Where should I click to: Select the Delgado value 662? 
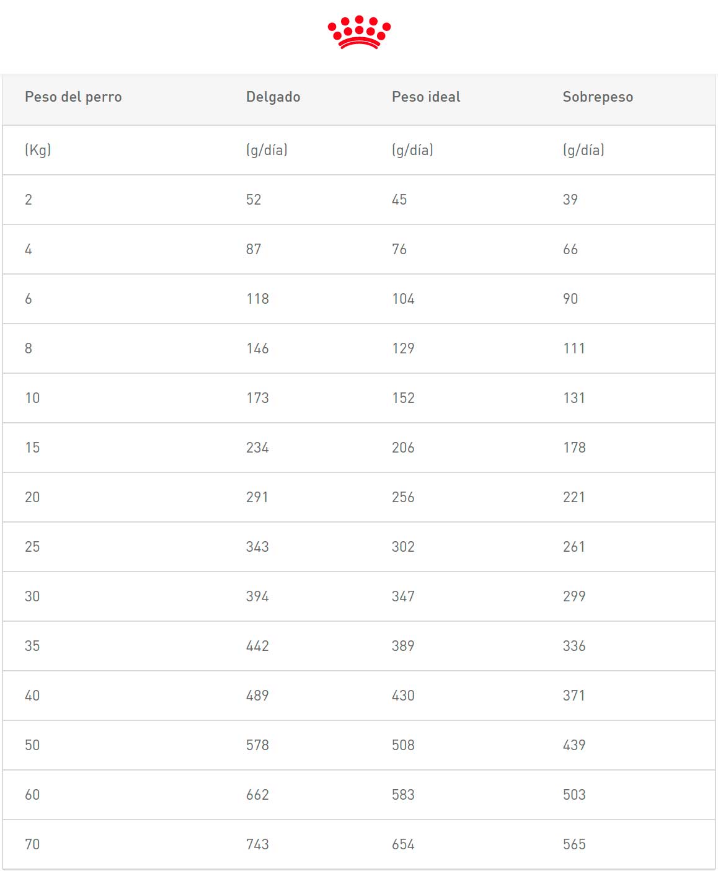(x=257, y=795)
